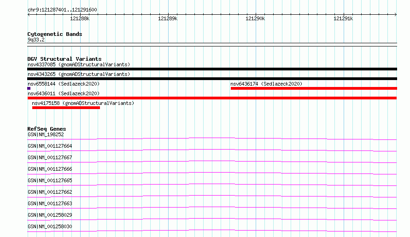
Task: Select the magenta line of GSN|NM_001127663
Action: coord(212,208)
